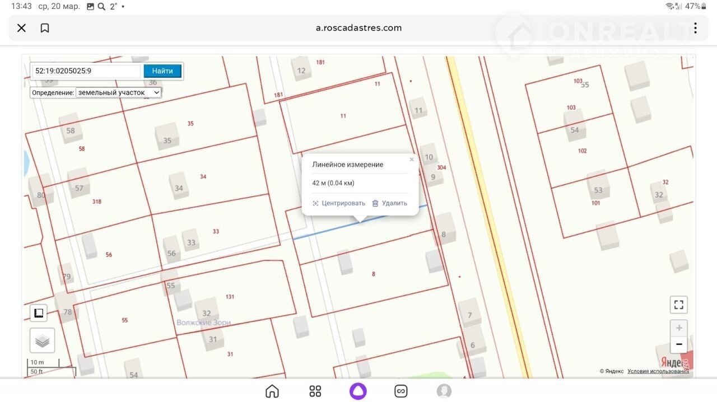
Task: Click the ruler measurement tool icon
Action: pos(39,313)
